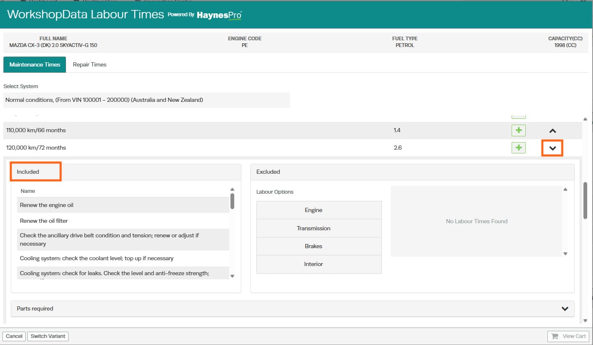Screen dimensions: 593x345
Task: Select the Renew the oil filter row
Action: 123,221
